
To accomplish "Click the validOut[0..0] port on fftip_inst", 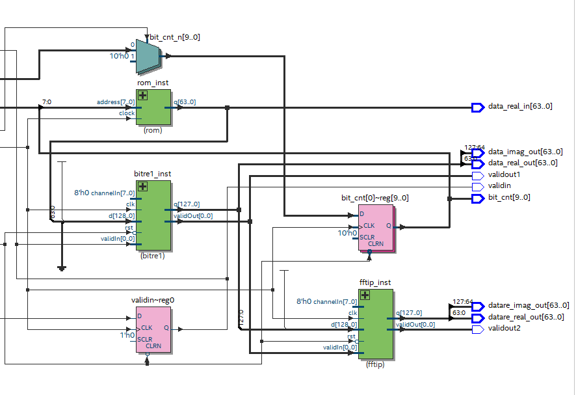I will pos(415,324).
